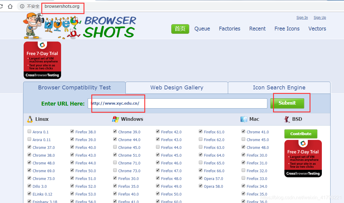
Task: Click the Linux column heading
Action: click(42, 119)
